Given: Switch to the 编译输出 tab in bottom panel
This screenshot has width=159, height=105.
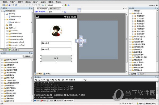Looking at the screenshot, I should (59, 100).
